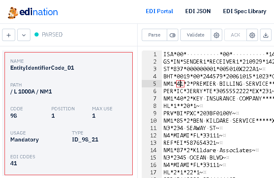Click the edination wordmark
The height and width of the screenshot is (178, 274).
pos(39,12)
